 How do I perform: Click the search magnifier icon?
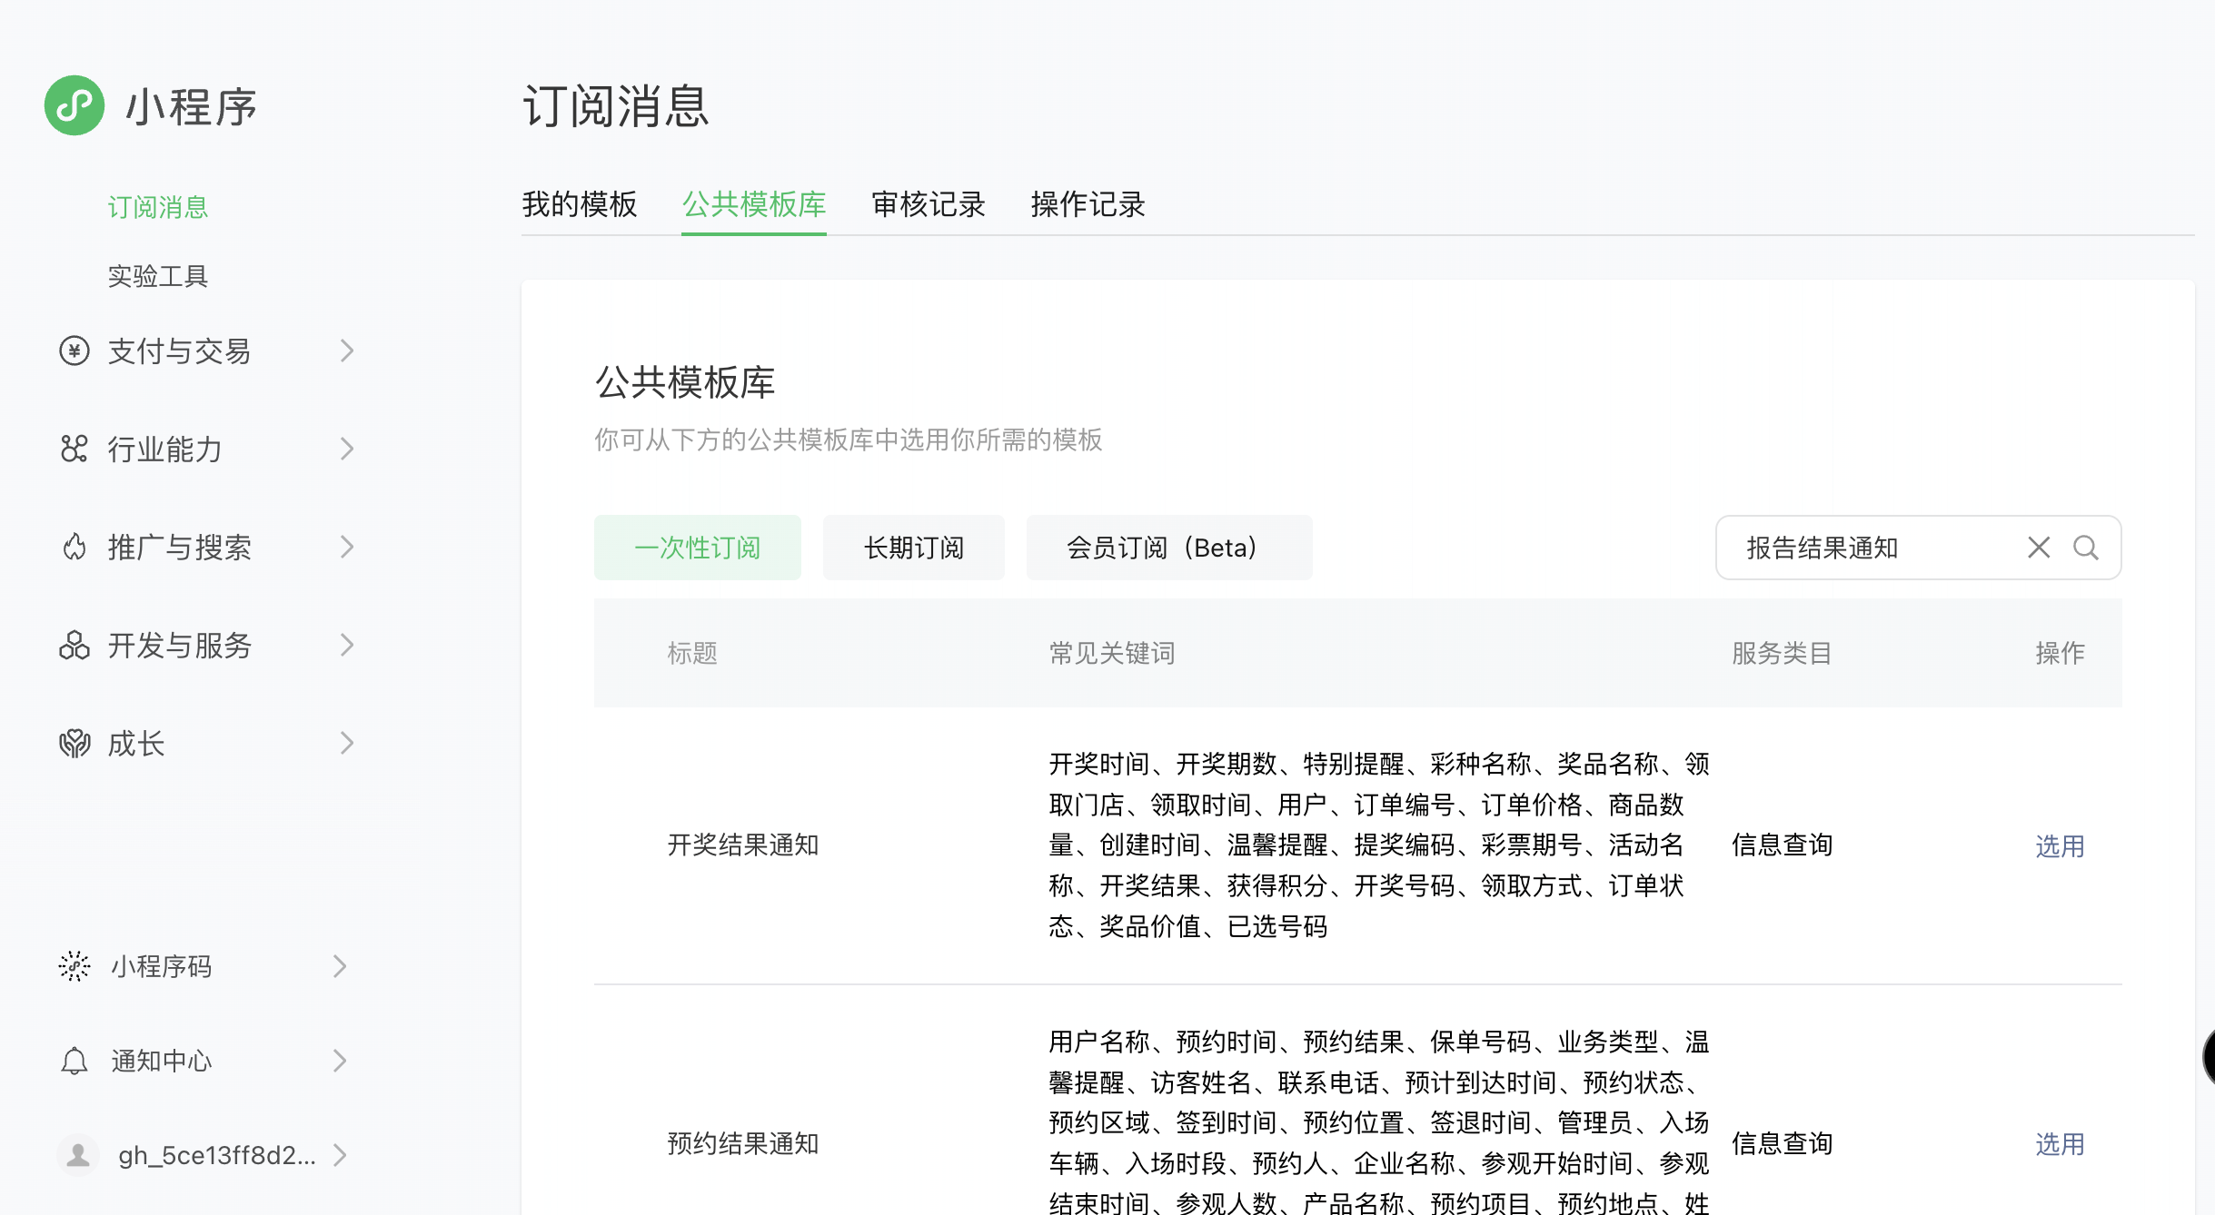(x=2085, y=548)
